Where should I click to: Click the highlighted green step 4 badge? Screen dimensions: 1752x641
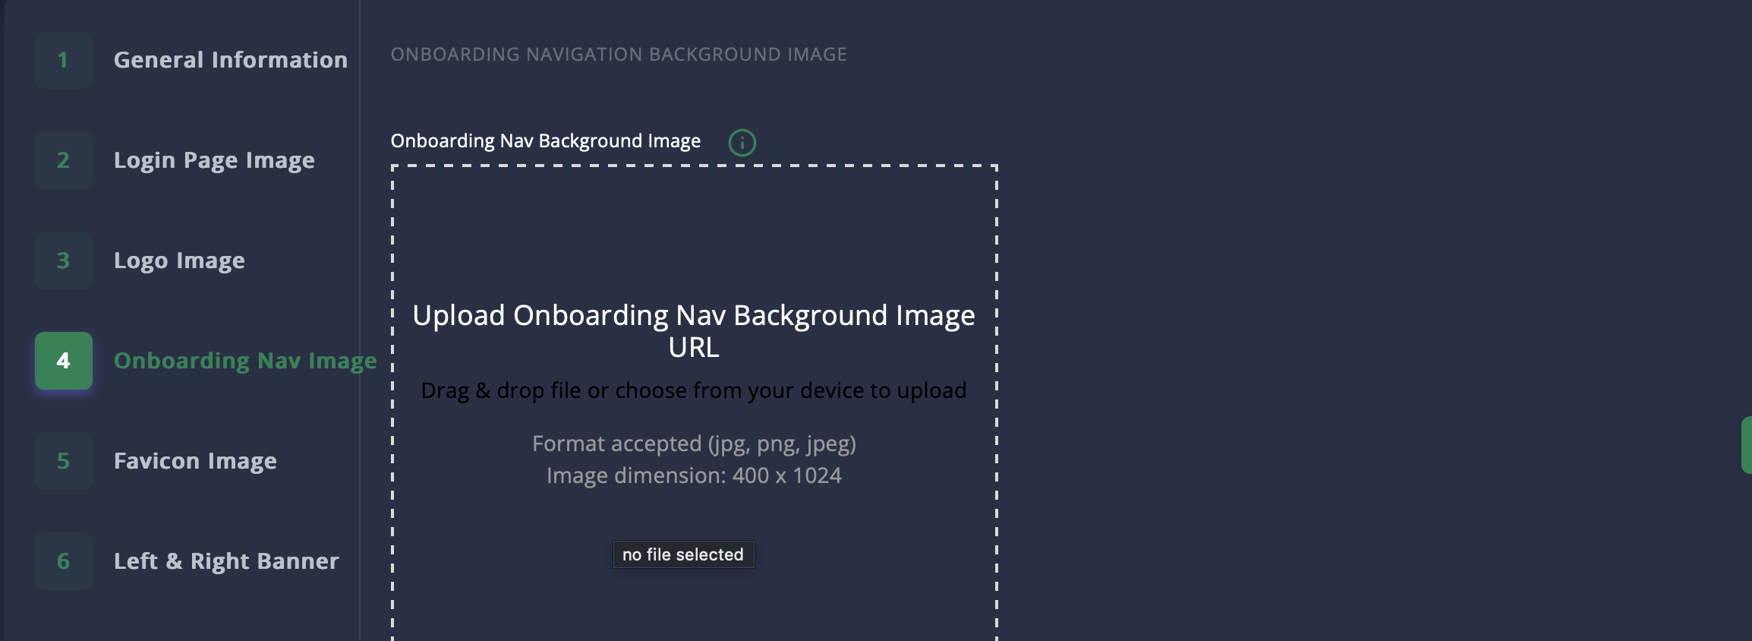64,361
